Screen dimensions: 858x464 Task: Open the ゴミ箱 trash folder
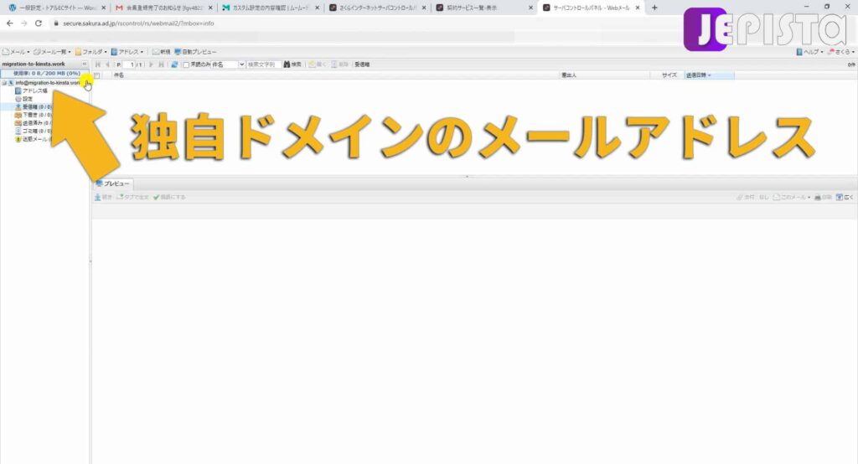[34, 131]
